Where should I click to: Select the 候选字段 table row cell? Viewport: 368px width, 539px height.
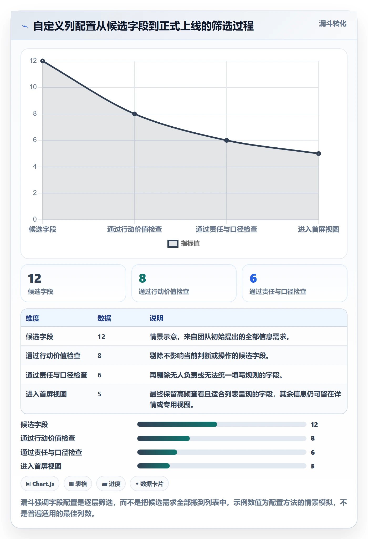39,337
